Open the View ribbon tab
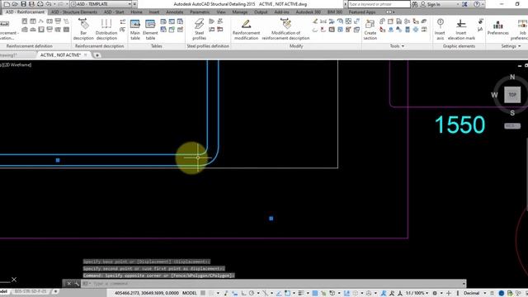 (221, 12)
